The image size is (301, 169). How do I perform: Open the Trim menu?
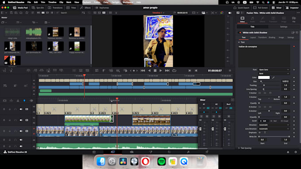(x=43, y=2)
